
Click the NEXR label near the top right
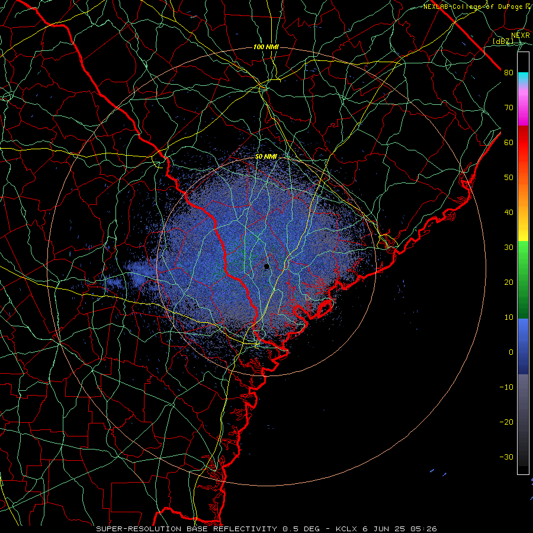click(521, 36)
